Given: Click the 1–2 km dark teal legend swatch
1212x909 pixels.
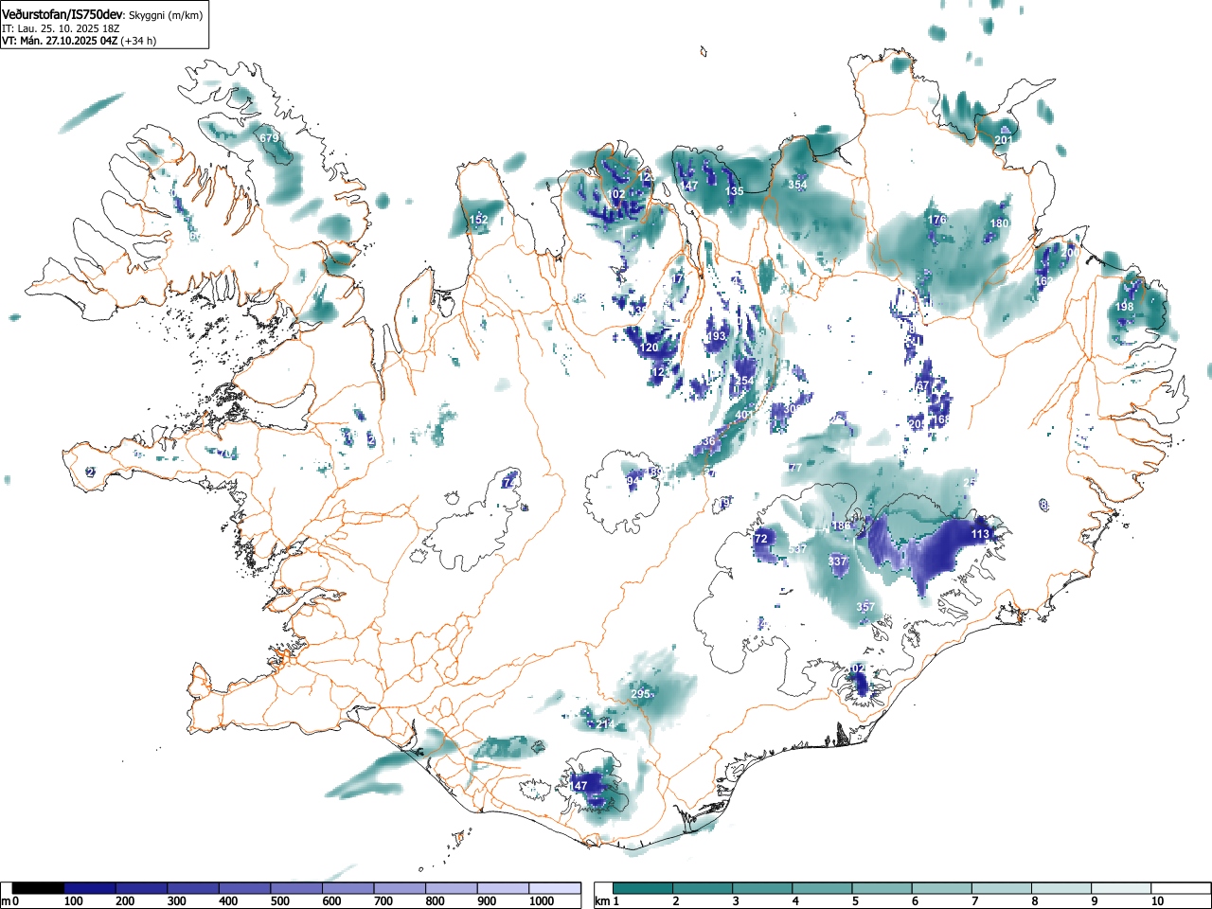Looking at the screenshot, I should coord(644,888).
